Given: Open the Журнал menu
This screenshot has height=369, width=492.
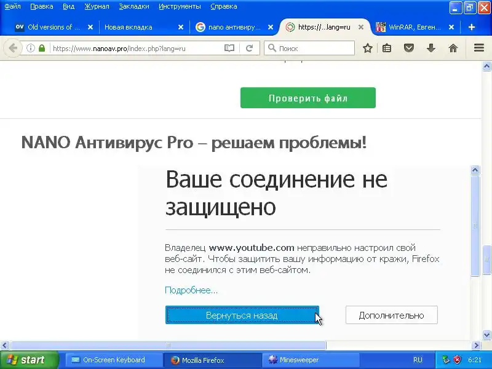Looking at the screenshot, I should (x=97, y=7).
